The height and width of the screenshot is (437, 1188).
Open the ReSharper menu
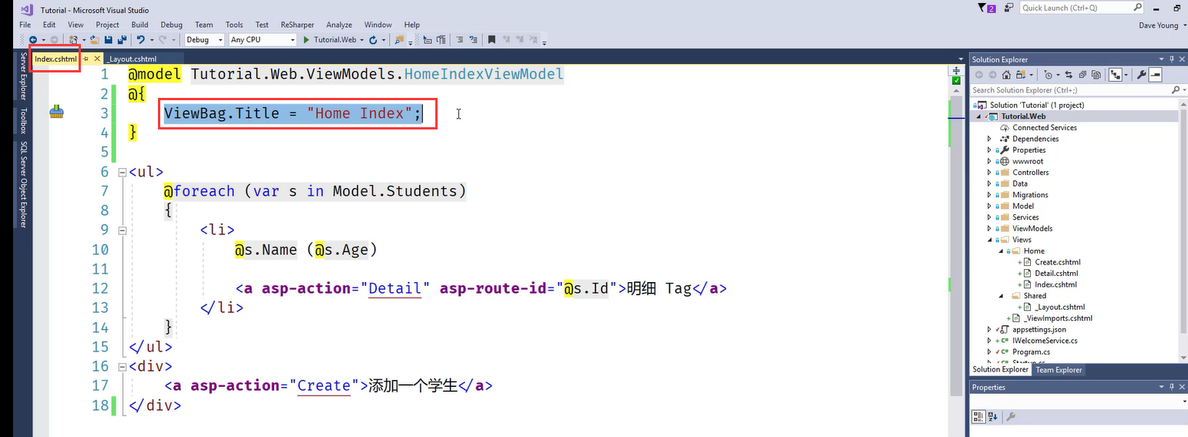click(x=297, y=25)
